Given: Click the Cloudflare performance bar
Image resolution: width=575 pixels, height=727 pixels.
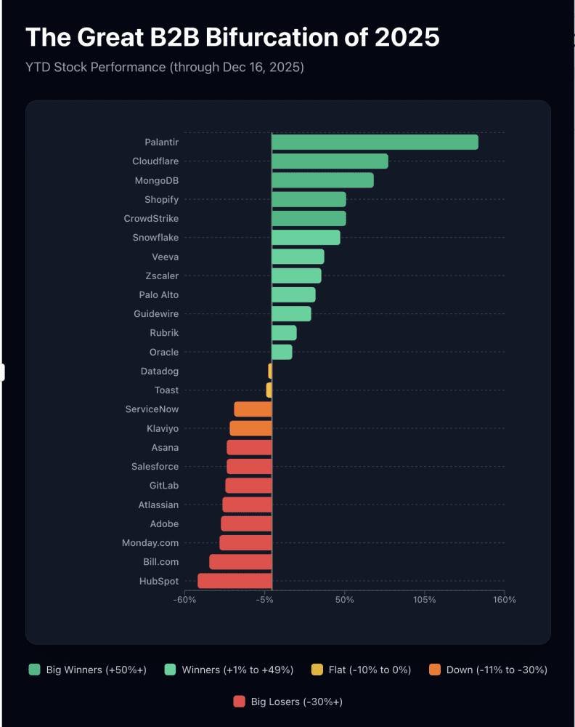Looking at the screenshot, I should (330, 161).
